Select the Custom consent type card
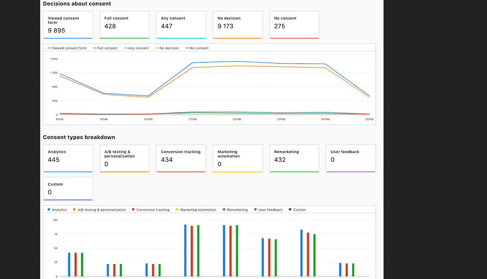Screen dimensions: 487x279 coord(68,188)
